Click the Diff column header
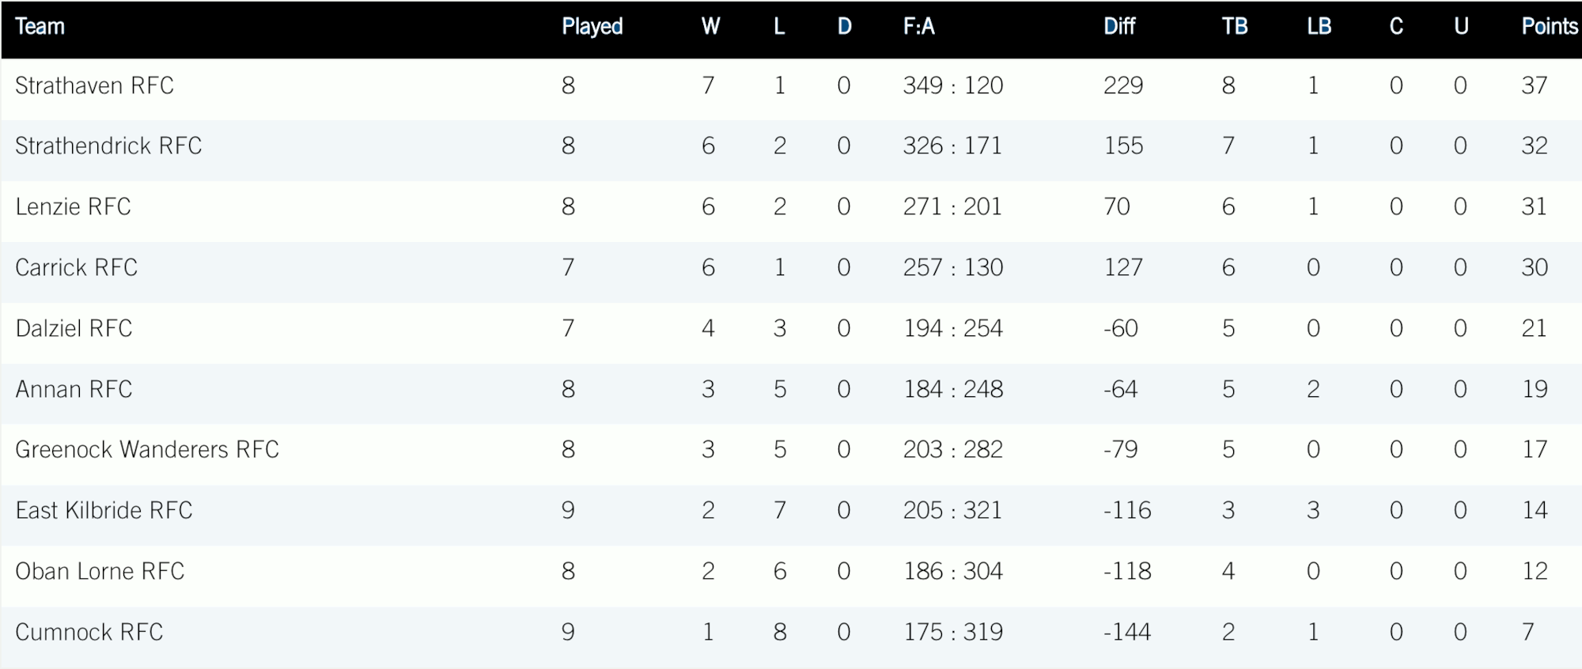Screen dimensions: 1582x669 click(1119, 27)
